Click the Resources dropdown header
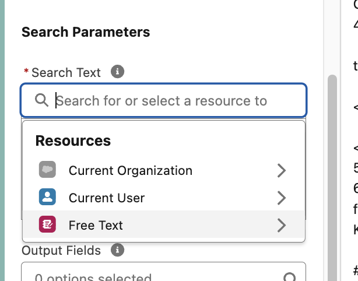Viewport: 358px width, 281px height. pyautogui.click(x=73, y=140)
